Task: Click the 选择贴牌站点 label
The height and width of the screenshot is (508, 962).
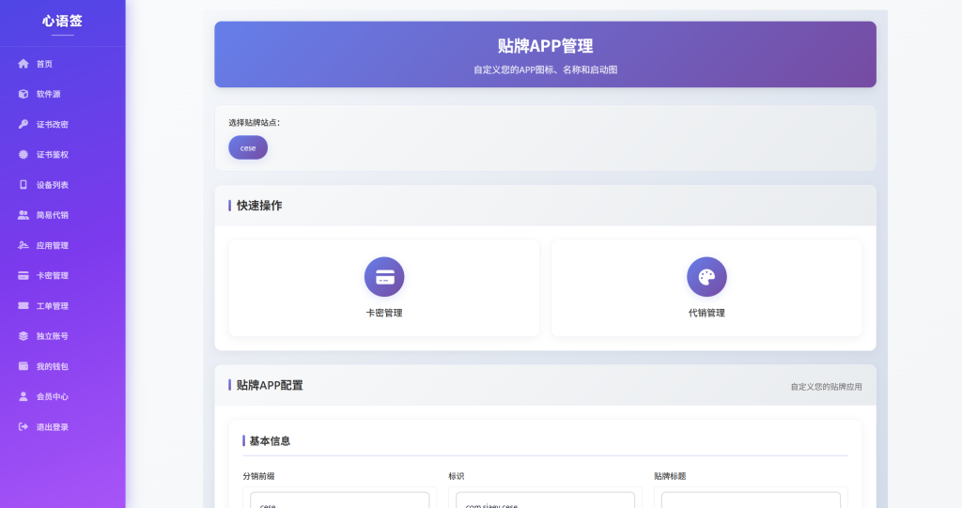Action: point(255,123)
